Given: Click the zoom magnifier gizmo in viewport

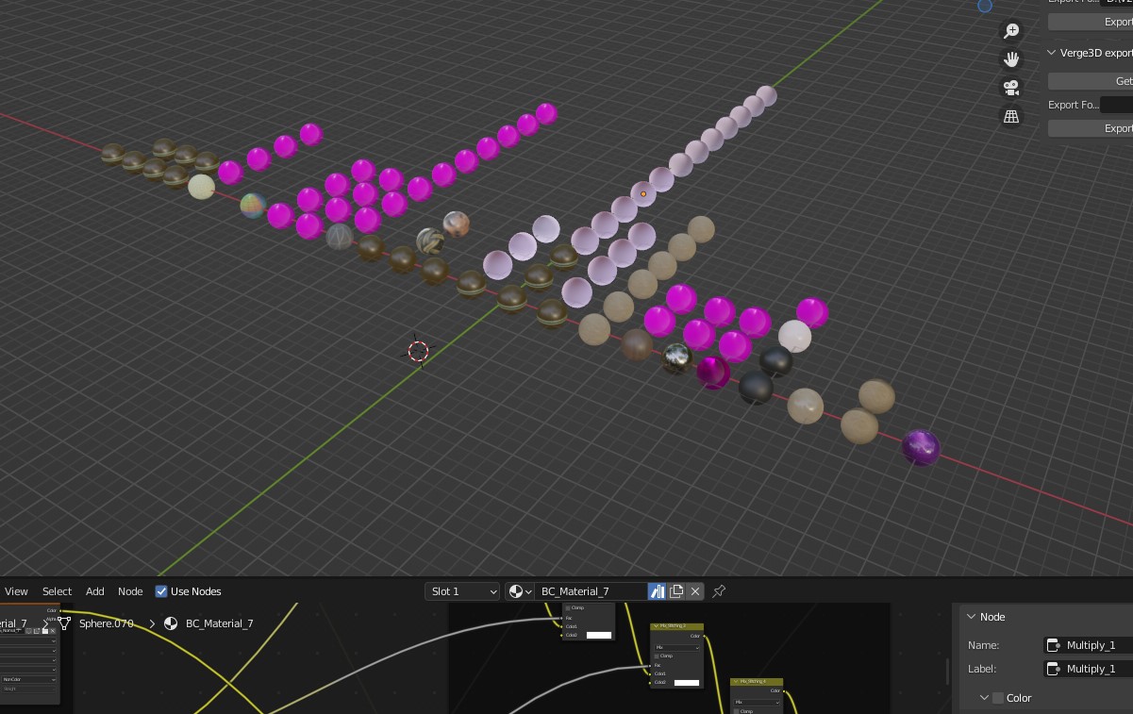Looking at the screenshot, I should pyautogui.click(x=1011, y=30).
